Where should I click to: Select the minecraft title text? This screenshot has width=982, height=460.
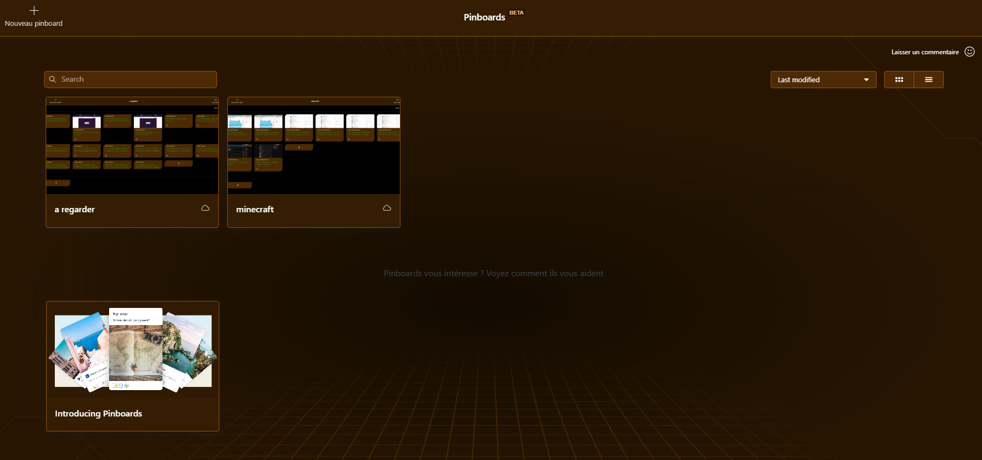pos(255,210)
